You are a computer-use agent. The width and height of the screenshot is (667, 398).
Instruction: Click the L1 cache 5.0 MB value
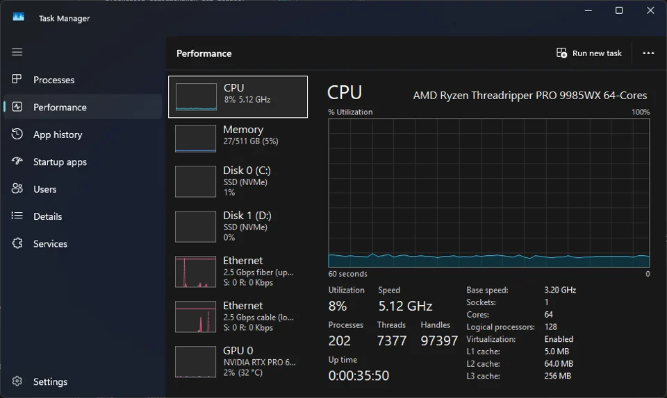pyautogui.click(x=557, y=352)
